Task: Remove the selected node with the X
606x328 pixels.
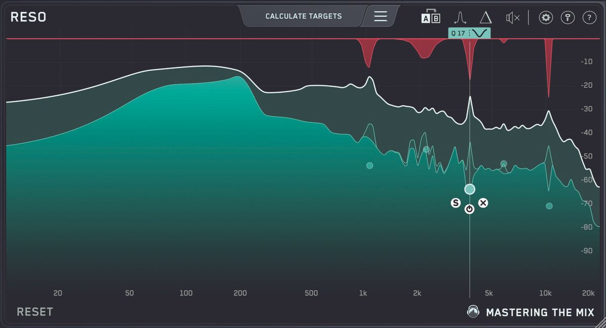Action: point(483,203)
